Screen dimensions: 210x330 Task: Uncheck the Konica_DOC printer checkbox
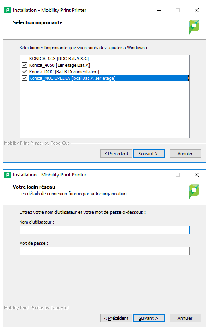pos(24,72)
